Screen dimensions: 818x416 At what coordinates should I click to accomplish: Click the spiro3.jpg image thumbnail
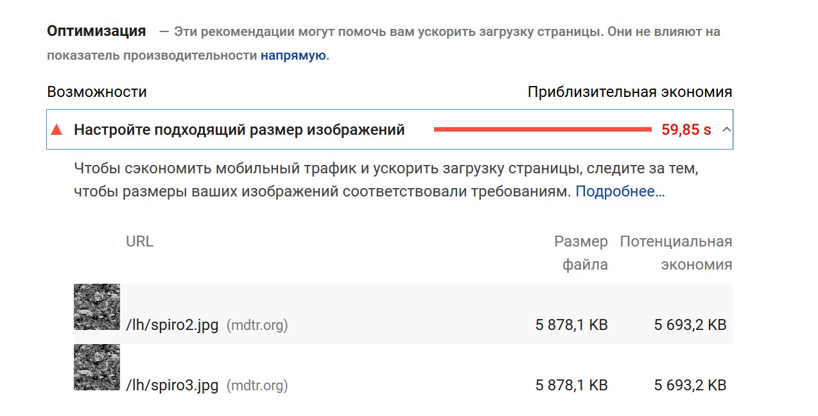97,367
